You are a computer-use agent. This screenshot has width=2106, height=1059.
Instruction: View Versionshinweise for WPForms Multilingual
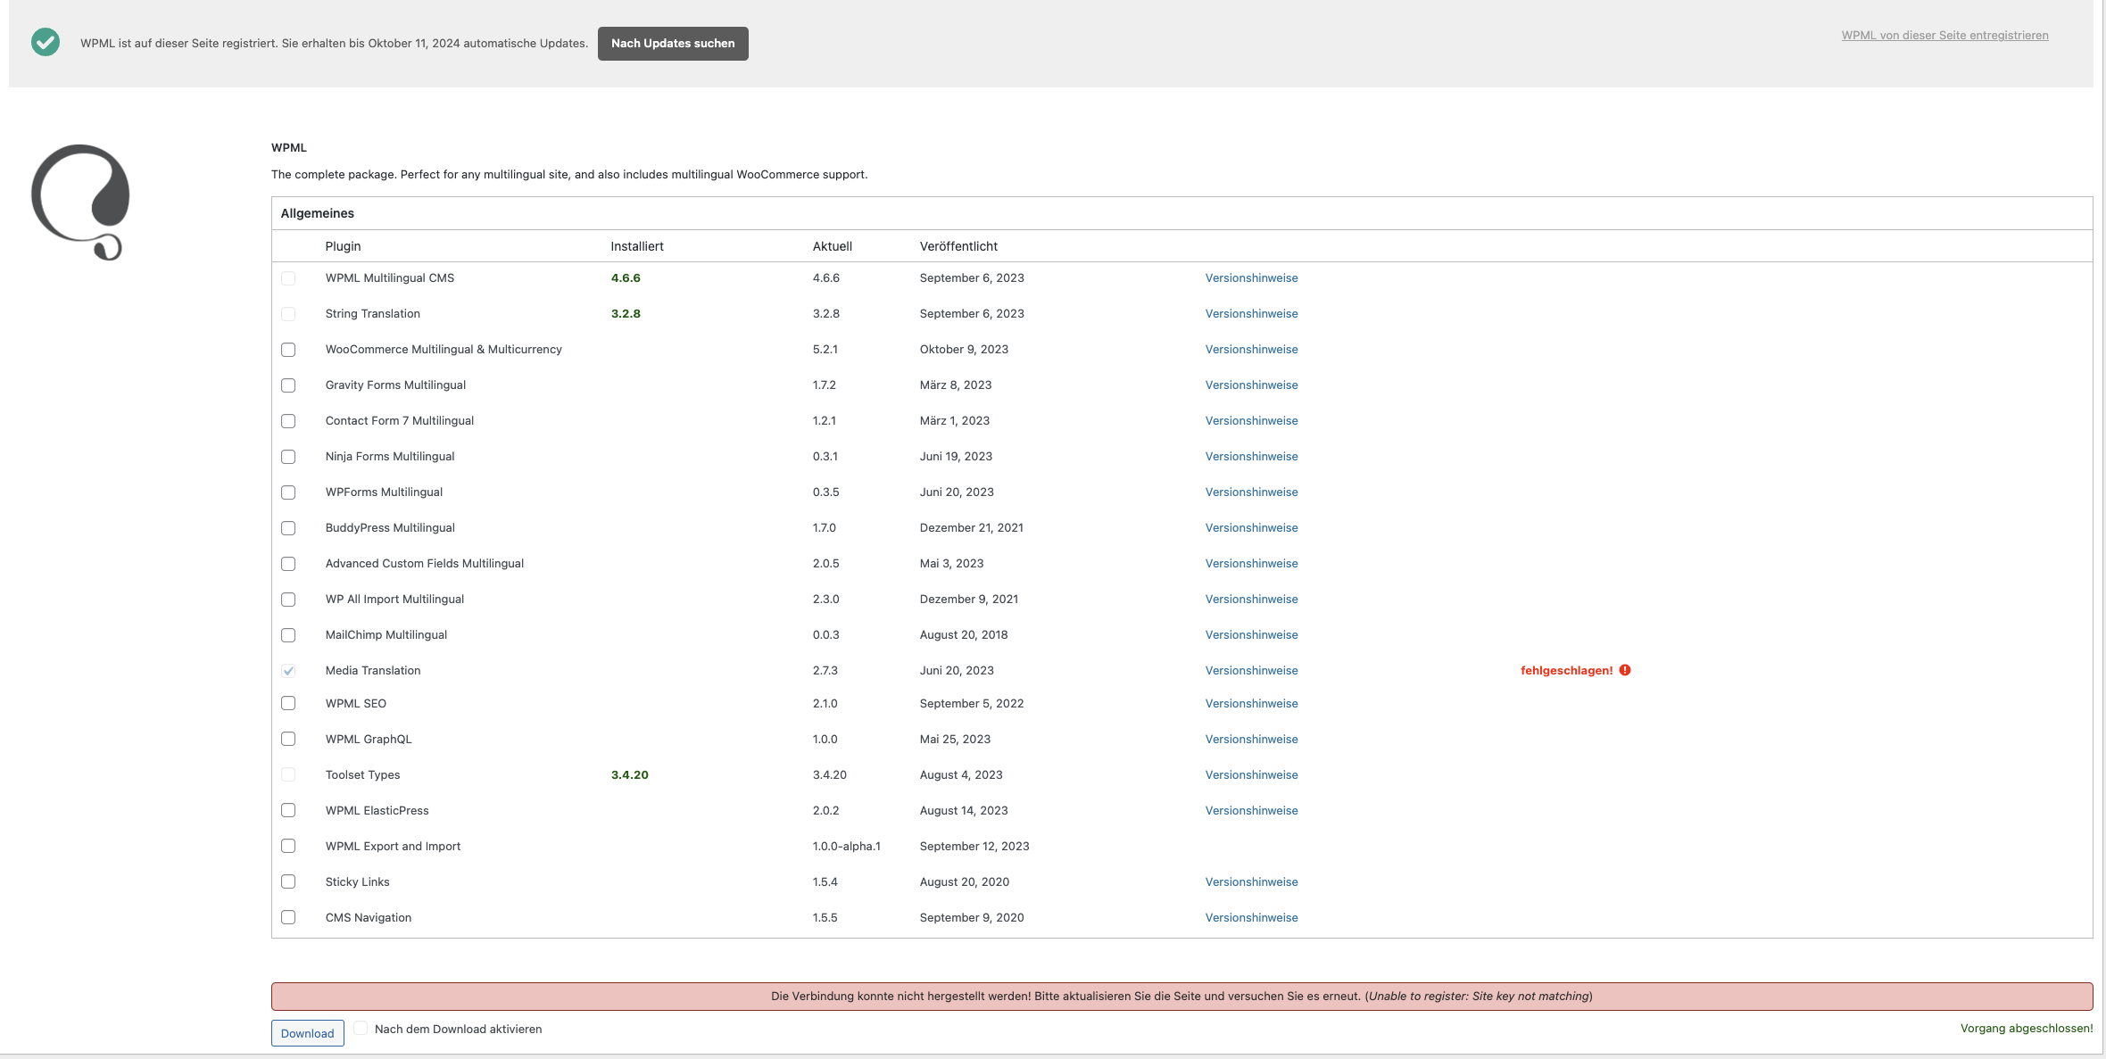(x=1251, y=492)
